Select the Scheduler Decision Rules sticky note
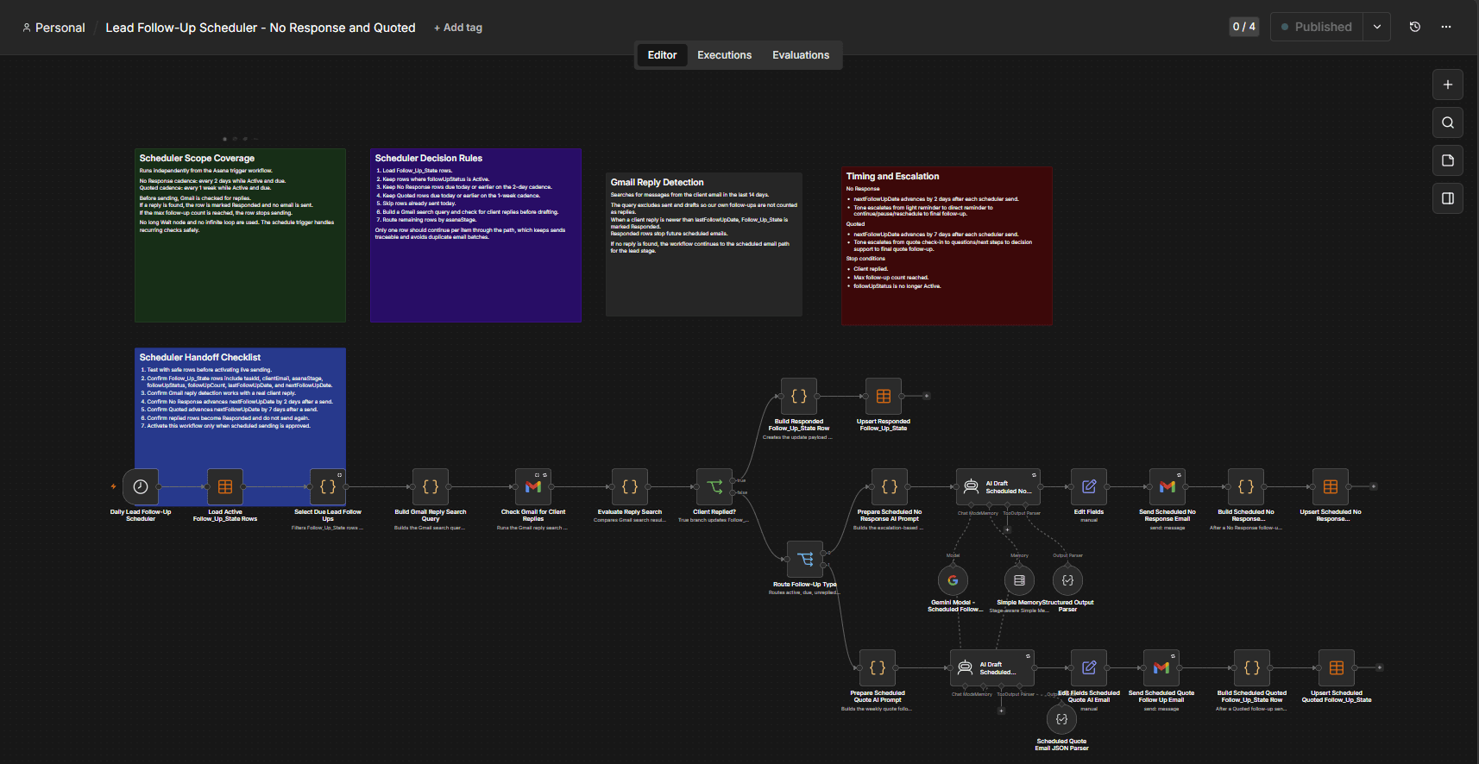 coord(475,235)
